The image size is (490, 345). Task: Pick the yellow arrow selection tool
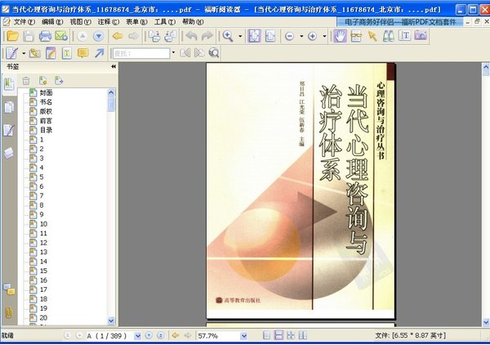(x=372, y=36)
